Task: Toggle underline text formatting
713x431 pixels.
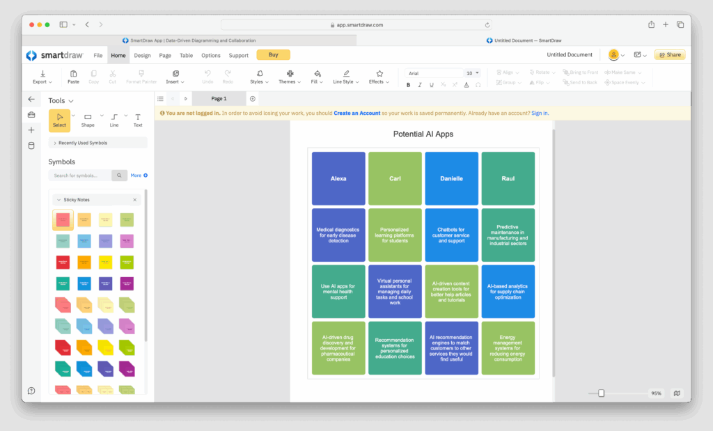Action: pos(432,85)
